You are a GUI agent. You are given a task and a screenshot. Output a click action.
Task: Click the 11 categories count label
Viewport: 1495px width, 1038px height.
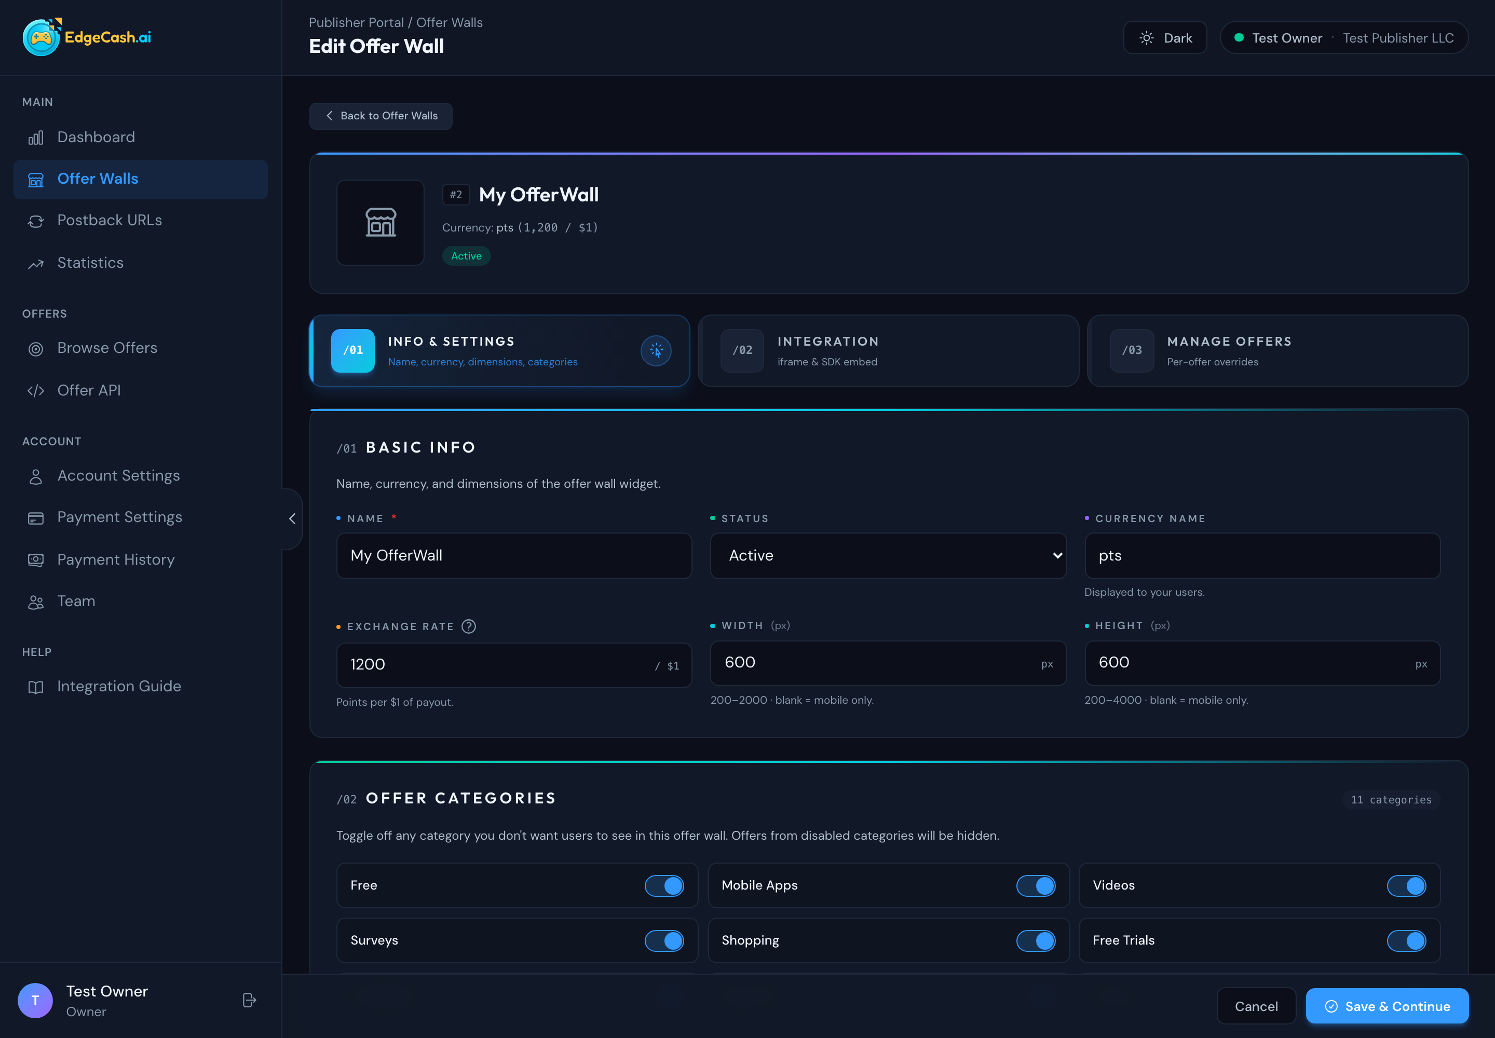(1391, 800)
